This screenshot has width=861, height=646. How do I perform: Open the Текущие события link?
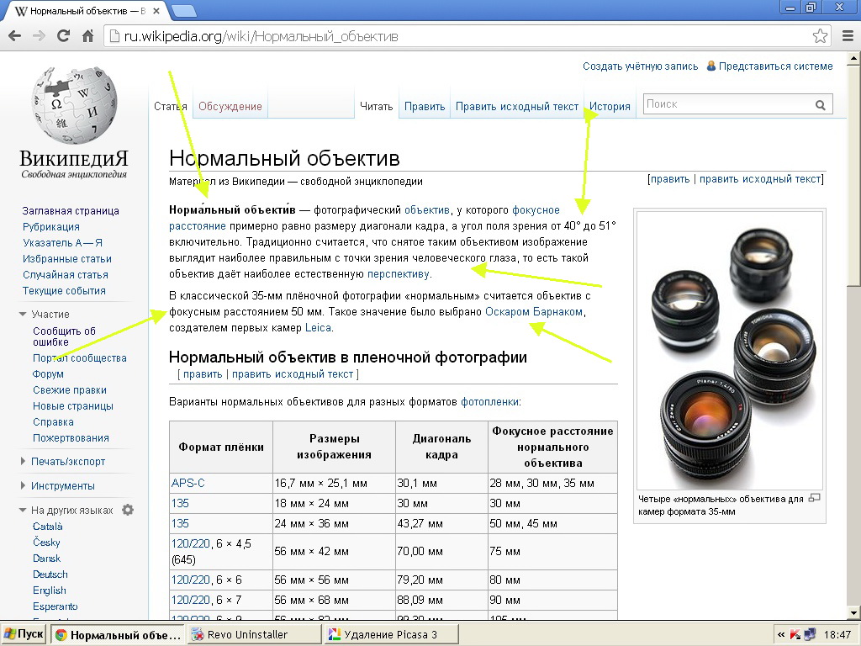pyautogui.click(x=64, y=290)
